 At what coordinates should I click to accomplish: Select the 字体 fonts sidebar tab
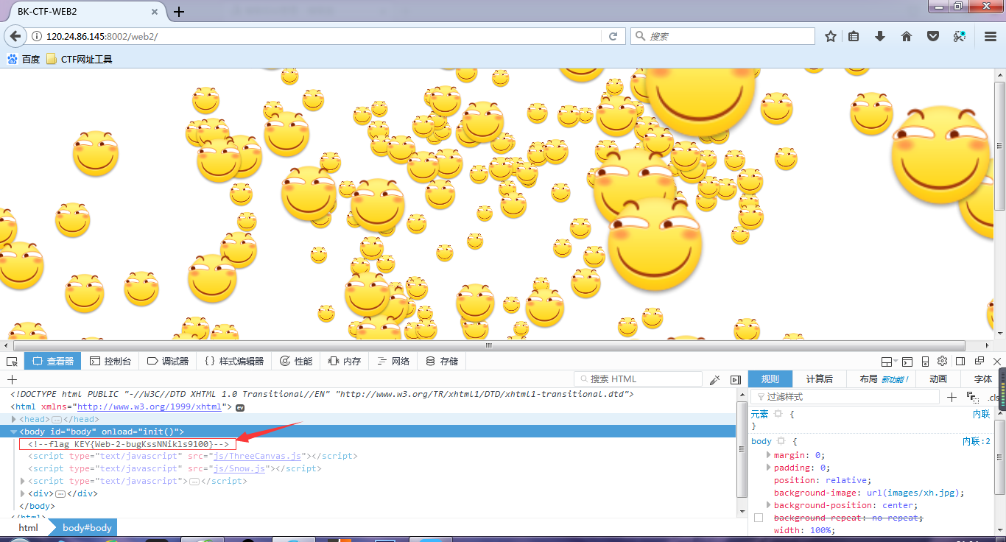pyautogui.click(x=982, y=379)
